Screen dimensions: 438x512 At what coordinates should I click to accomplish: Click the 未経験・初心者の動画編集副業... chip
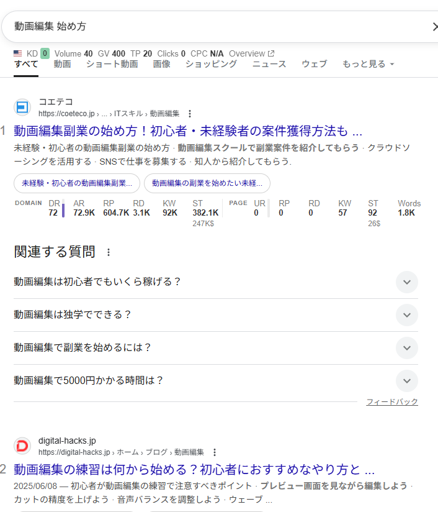pyautogui.click(x=77, y=184)
